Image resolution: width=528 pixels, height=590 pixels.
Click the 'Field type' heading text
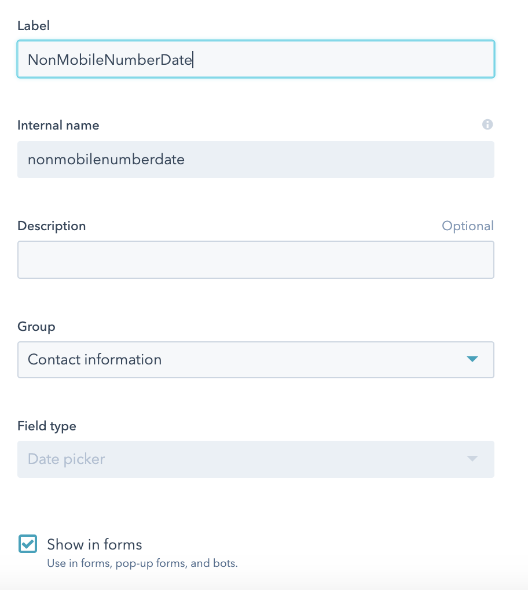(x=47, y=426)
